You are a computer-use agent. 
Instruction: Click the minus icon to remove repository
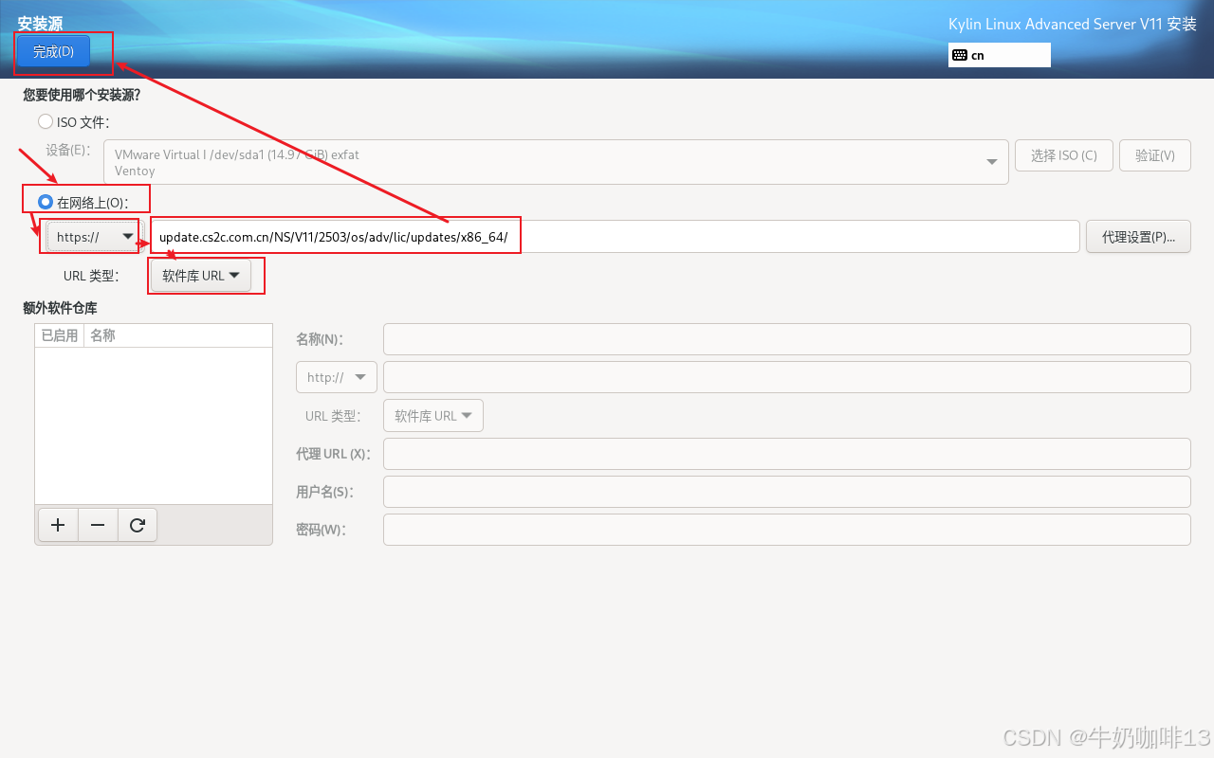pyautogui.click(x=98, y=525)
